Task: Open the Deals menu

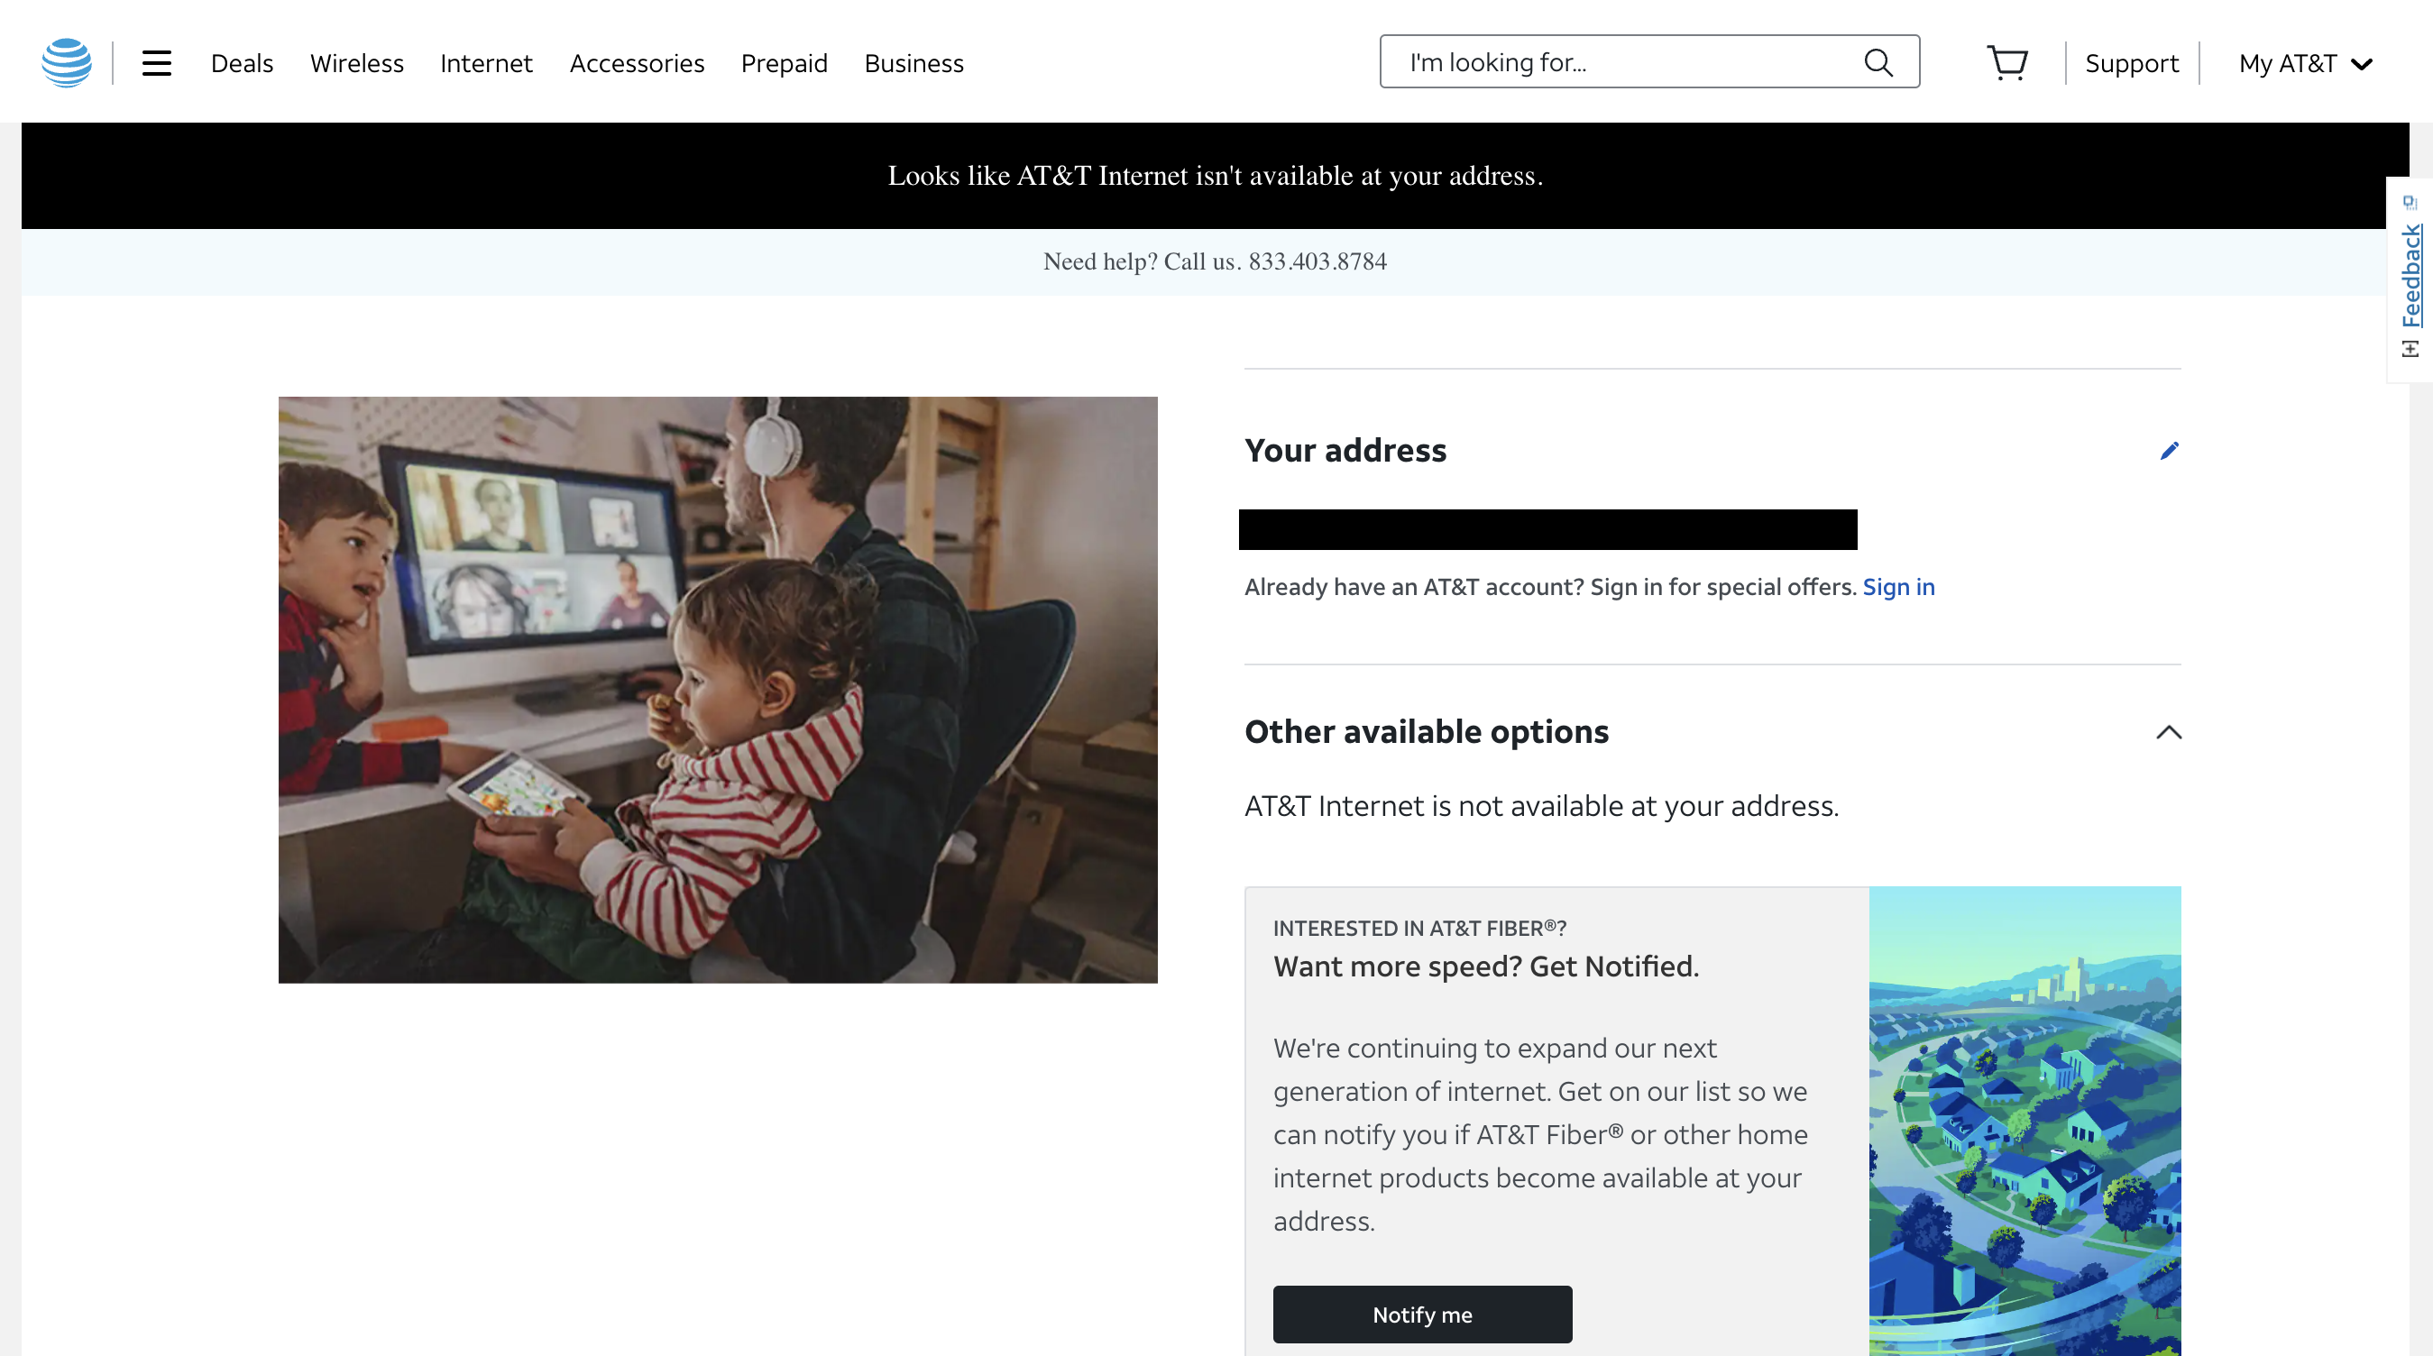Action: pos(242,63)
